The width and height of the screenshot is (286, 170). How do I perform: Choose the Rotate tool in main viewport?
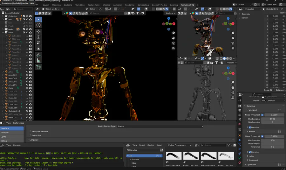38,37
